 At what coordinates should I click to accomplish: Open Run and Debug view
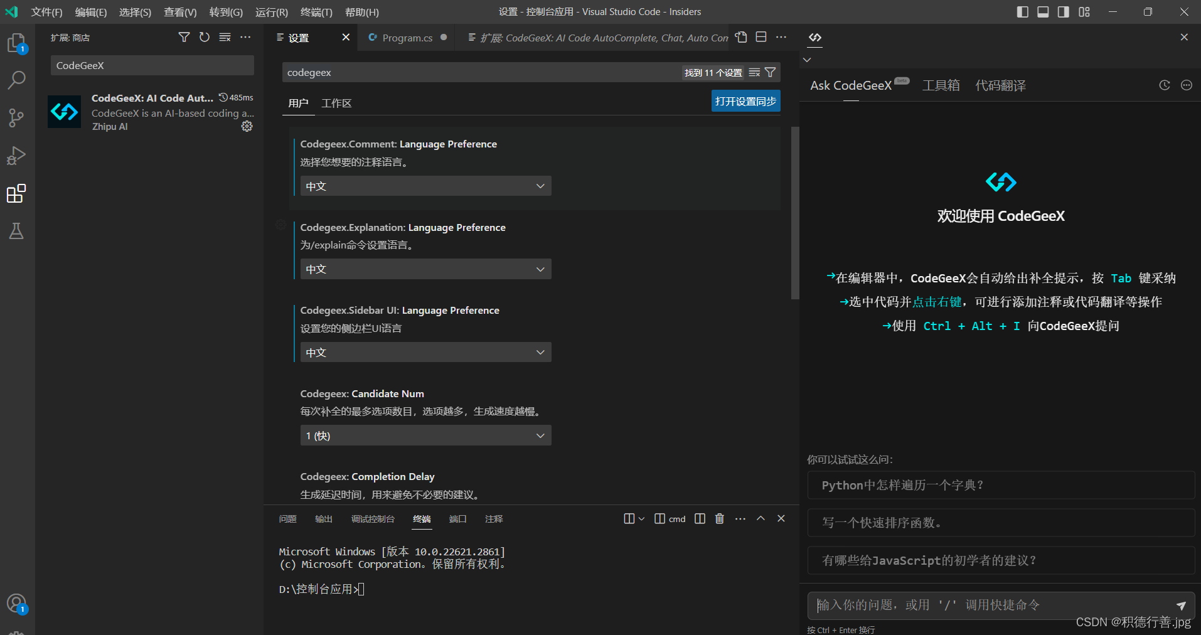(x=16, y=156)
